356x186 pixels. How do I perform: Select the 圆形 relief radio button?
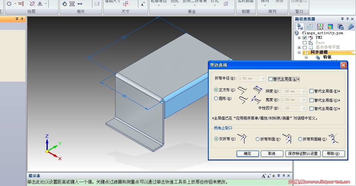point(216,98)
